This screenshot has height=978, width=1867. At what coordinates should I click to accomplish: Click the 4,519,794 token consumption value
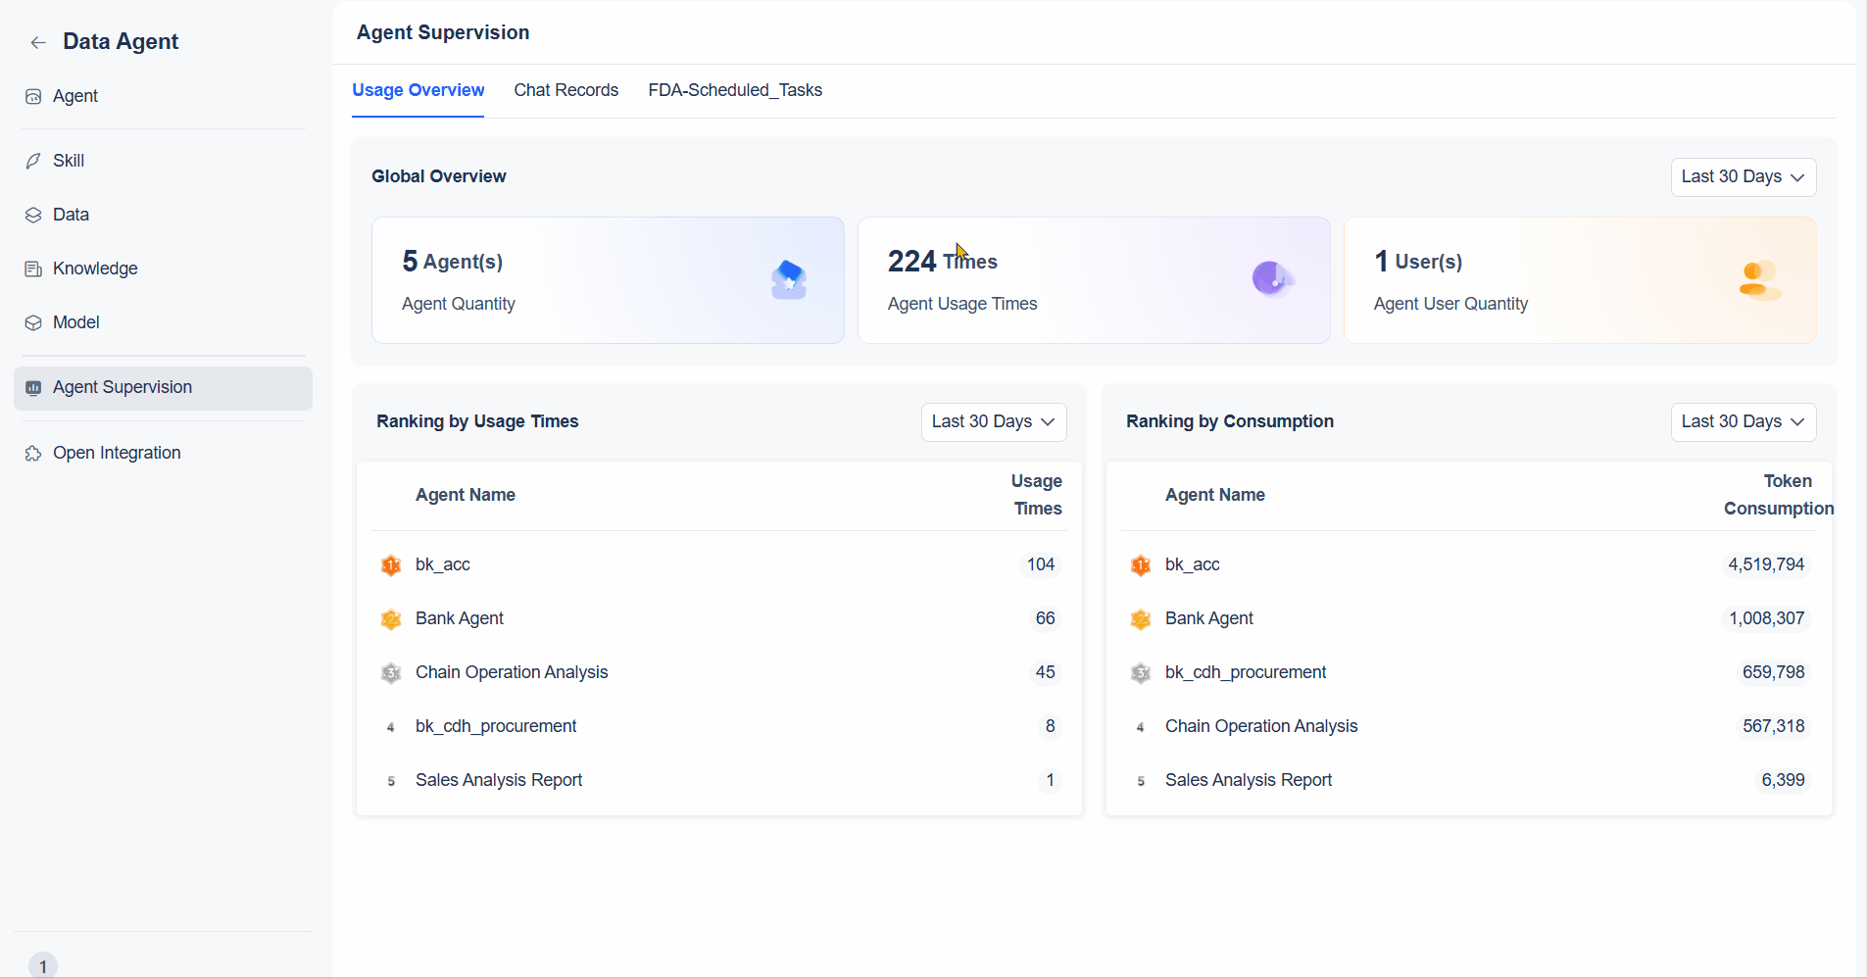pos(1766,564)
